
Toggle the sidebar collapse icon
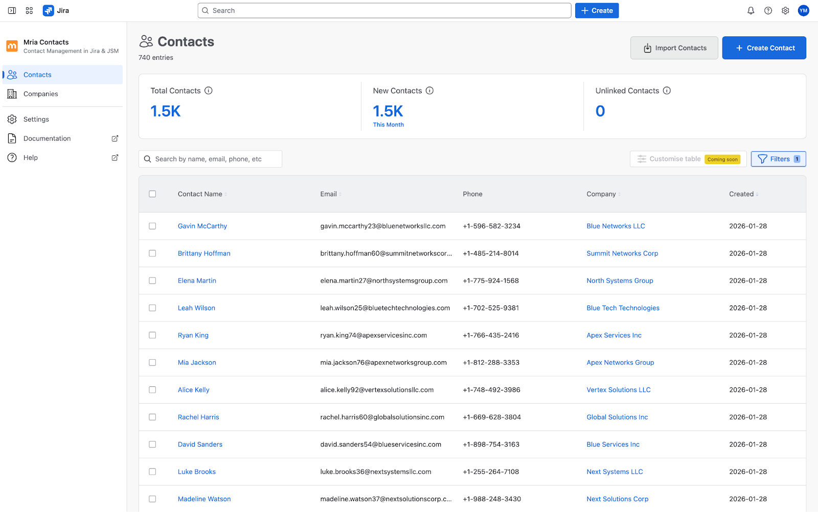[12, 11]
